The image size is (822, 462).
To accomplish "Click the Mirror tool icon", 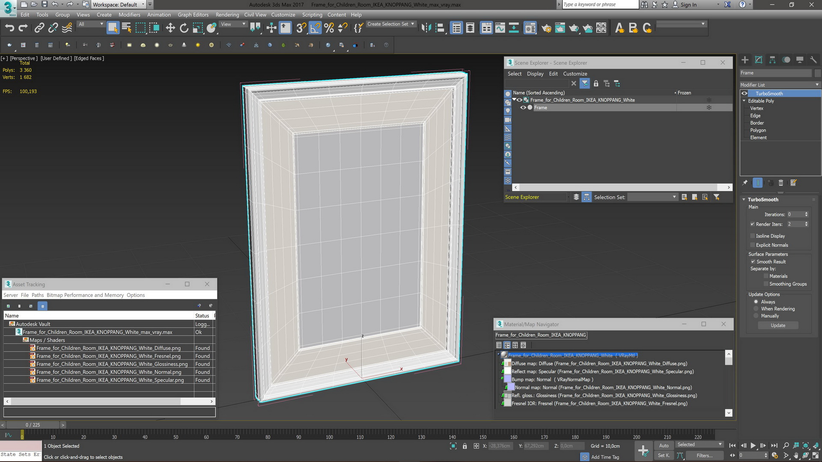I will pos(426,28).
